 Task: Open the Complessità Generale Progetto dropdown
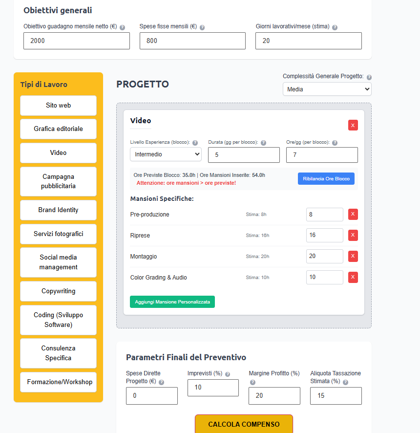(x=327, y=89)
